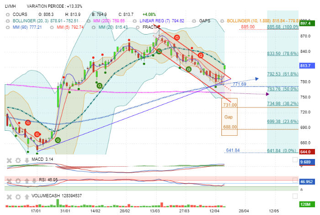This screenshot has height=215, width=320.
Task: Click the 9.689 MACD scale label
Action: click(x=307, y=162)
